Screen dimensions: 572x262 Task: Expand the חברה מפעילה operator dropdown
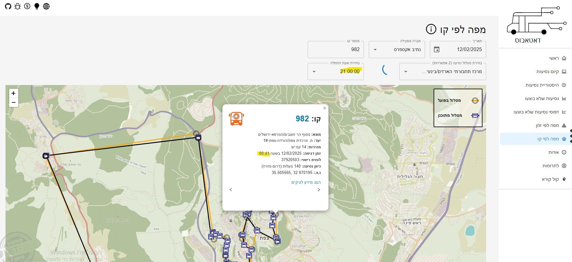click(397, 50)
